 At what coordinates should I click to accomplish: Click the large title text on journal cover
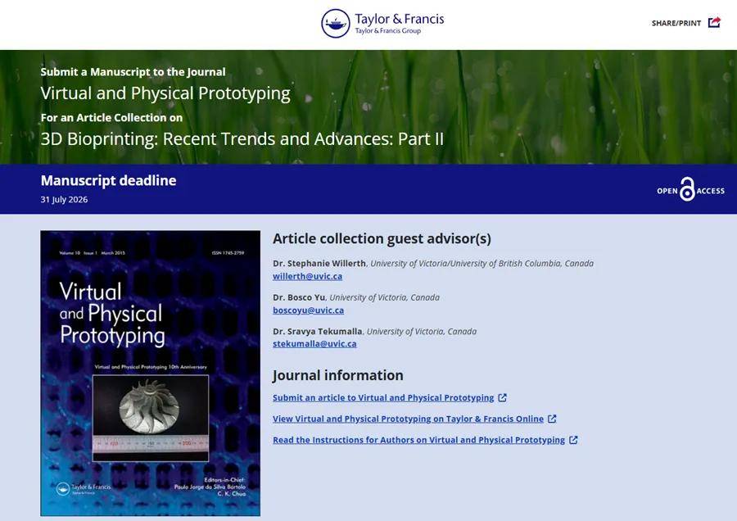[111, 313]
